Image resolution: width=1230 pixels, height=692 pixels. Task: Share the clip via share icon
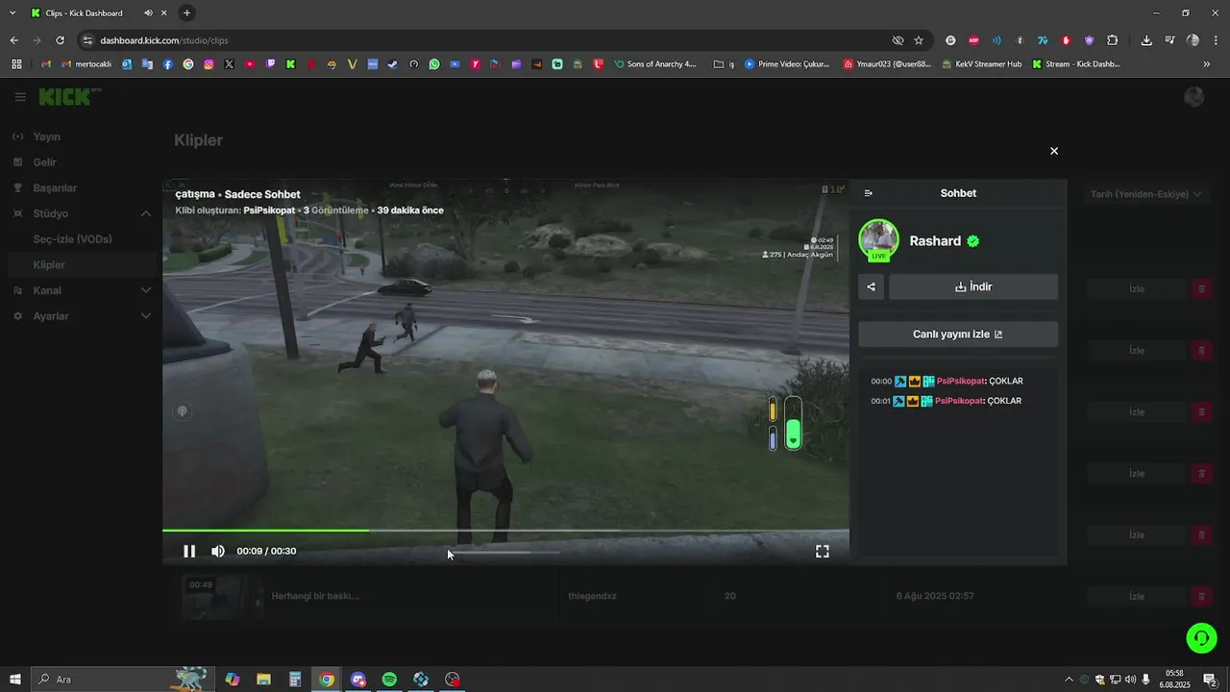(872, 286)
